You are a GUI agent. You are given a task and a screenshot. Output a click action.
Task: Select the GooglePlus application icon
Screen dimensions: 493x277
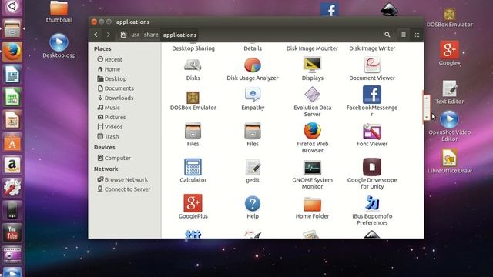click(x=193, y=203)
